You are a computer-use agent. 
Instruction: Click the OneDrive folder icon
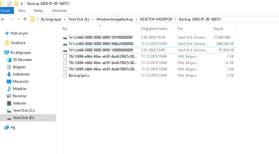[x=7, y=43]
